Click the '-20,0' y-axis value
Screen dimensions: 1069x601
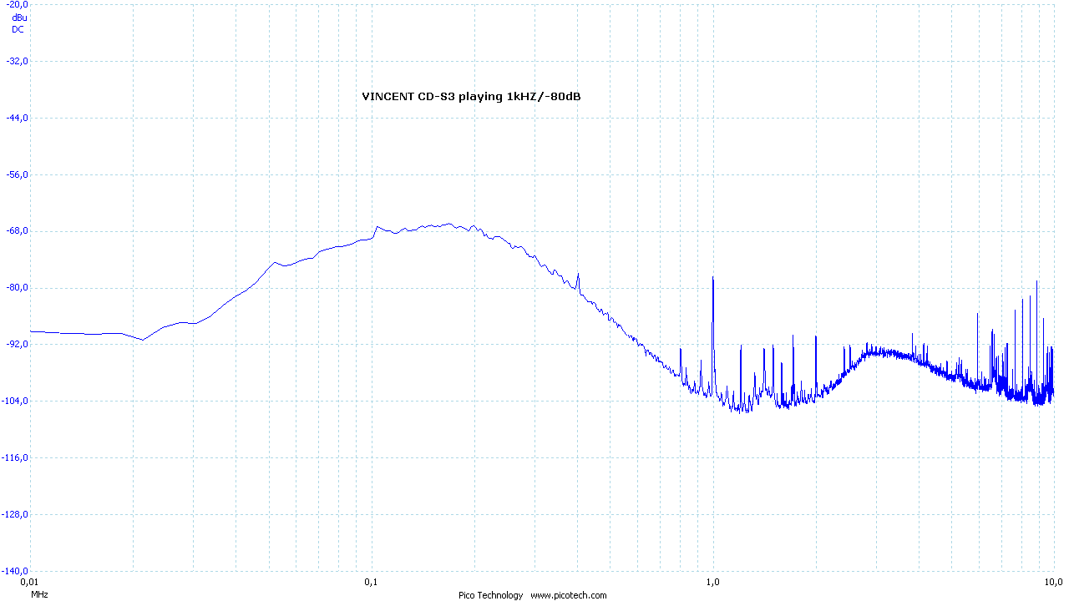(x=18, y=4)
